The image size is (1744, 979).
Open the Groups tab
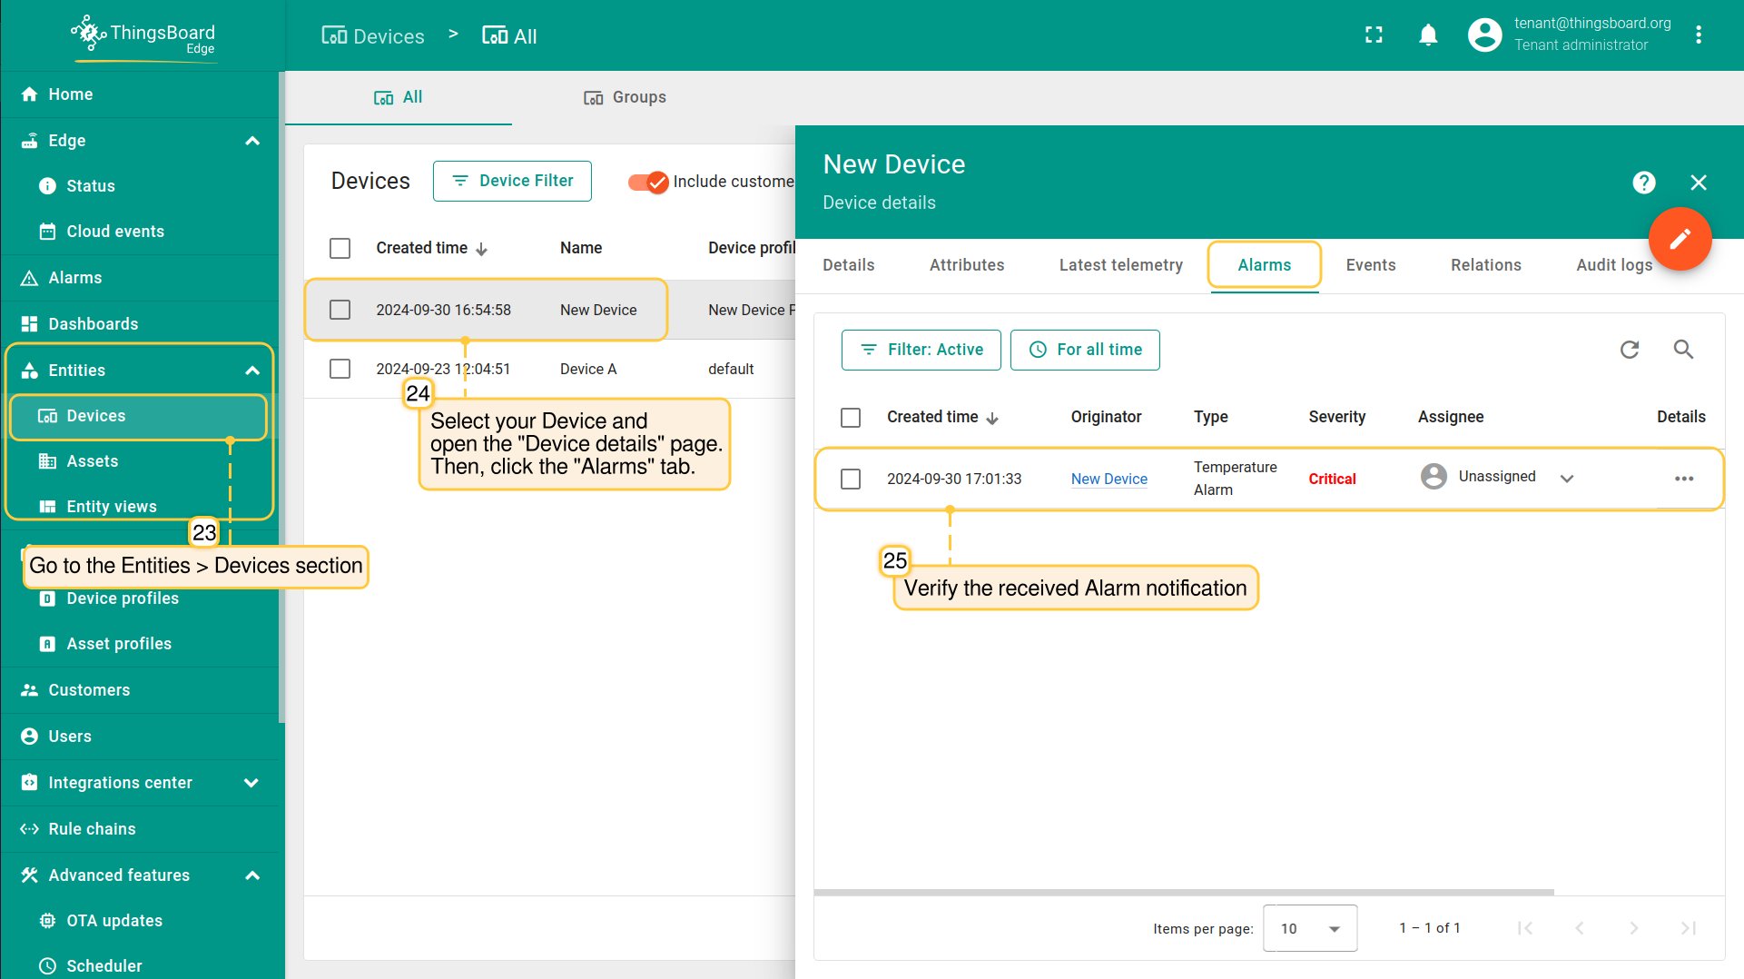pos(625,97)
